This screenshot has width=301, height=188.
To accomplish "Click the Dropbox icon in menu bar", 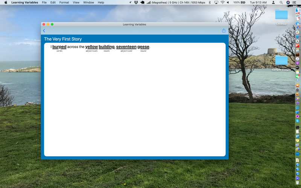I will [136, 3].
